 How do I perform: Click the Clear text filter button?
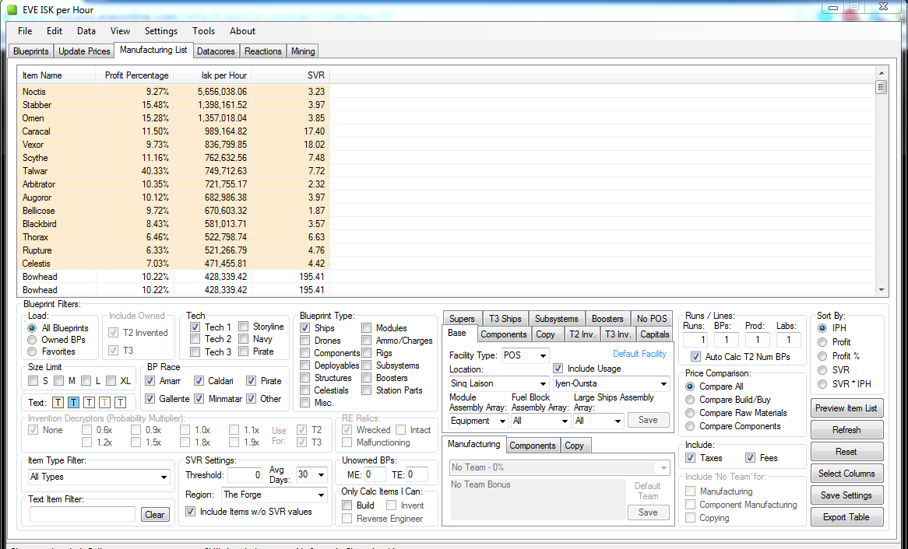[155, 514]
